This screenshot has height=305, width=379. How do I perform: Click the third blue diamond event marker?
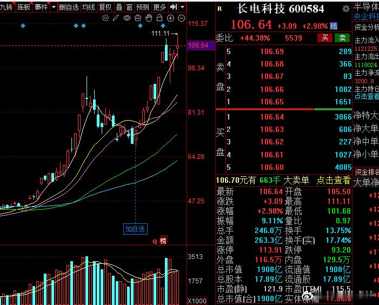(84, 25)
